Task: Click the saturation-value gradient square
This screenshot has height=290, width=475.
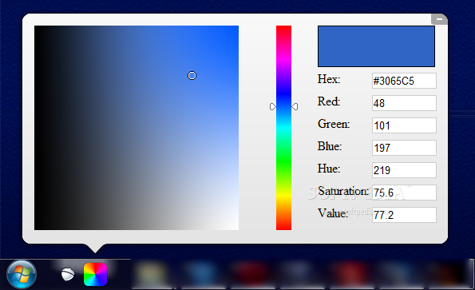Action: (x=137, y=128)
